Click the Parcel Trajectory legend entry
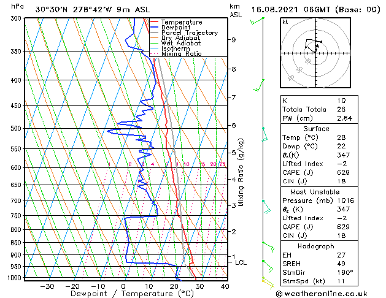Screen dimensions: 386x298 pos(184,32)
